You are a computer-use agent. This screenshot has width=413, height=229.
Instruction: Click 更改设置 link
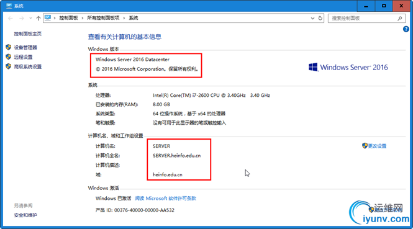[x=377, y=146]
